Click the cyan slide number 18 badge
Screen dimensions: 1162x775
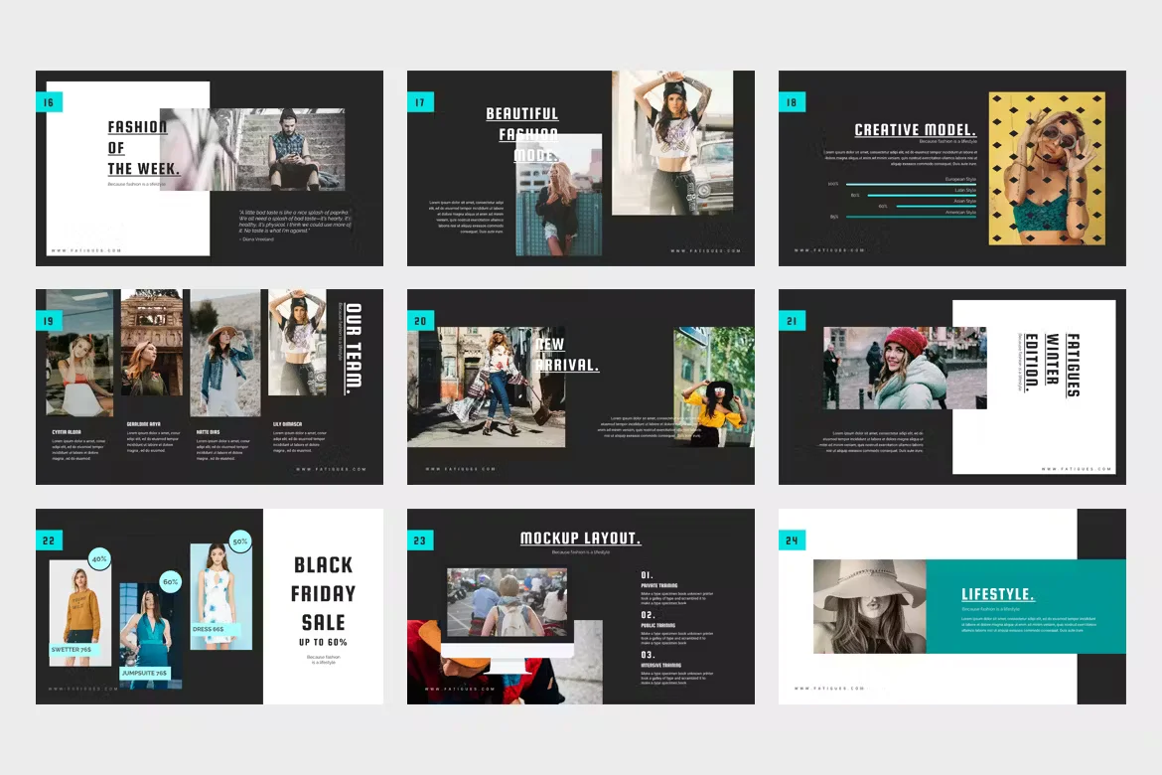792,101
